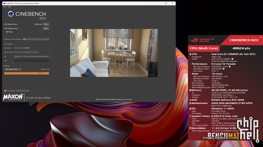
Task: Click the Maxon logo
Action: click(x=13, y=97)
